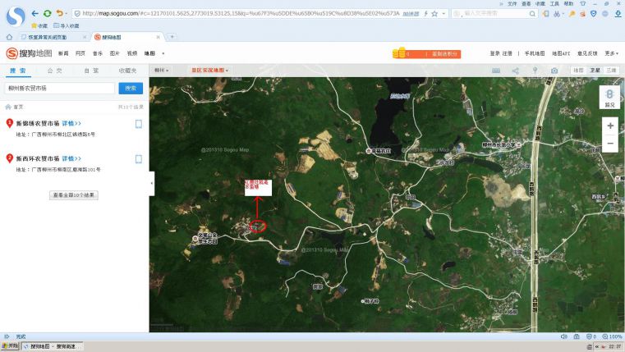The image size is (625, 352).
Task: Click the second result red marker 2
Action: click(x=10, y=158)
